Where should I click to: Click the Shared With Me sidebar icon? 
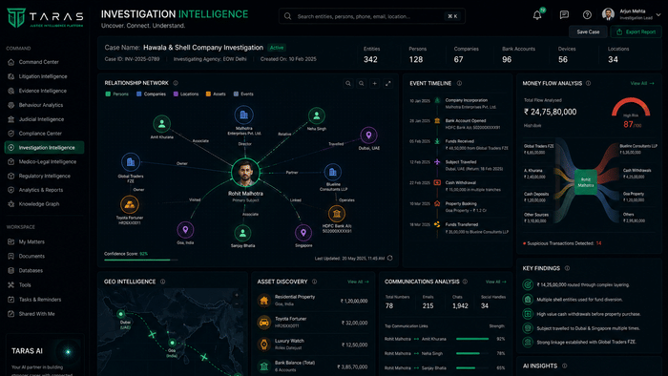pyautogui.click(x=11, y=314)
